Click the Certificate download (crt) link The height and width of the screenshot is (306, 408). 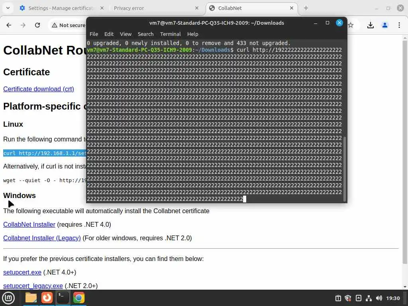pyautogui.click(x=39, y=89)
